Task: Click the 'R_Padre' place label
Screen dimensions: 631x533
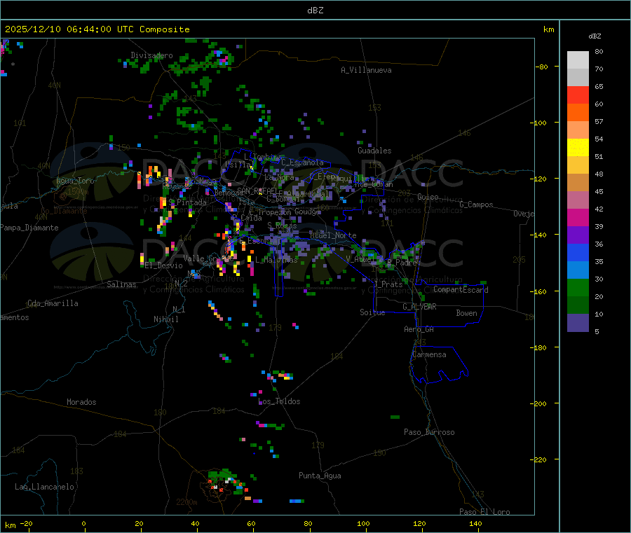Action: tap(402, 263)
